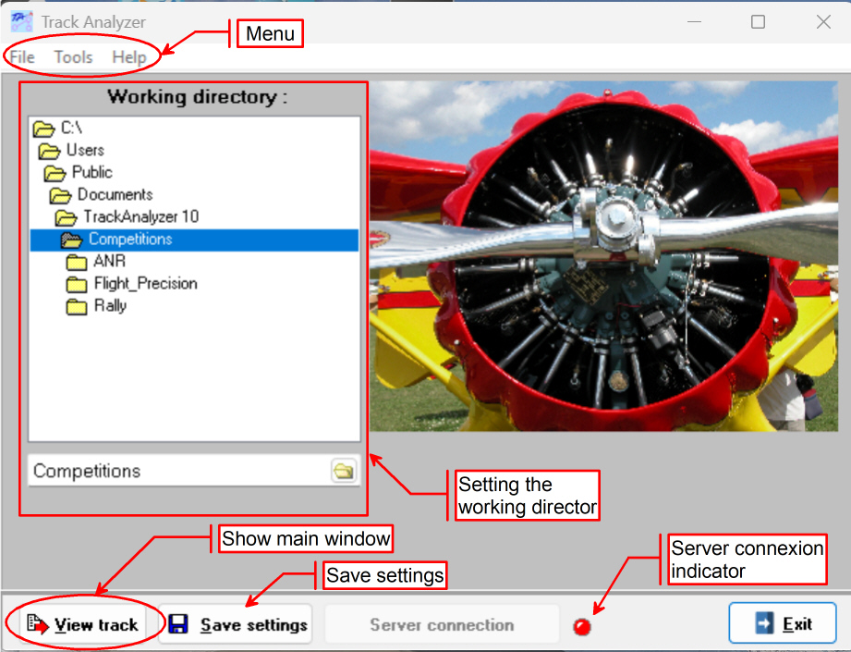Select the Users folder in directory tree
This screenshot has height=652, width=851.
85,150
